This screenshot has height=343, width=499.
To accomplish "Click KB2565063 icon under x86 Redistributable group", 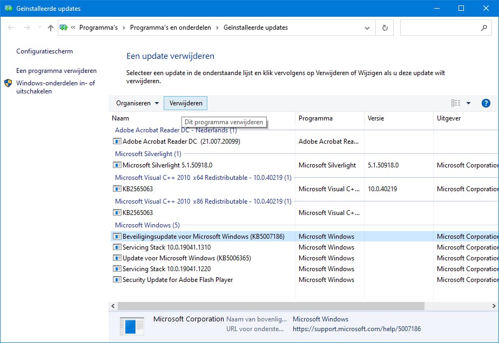I will [117, 213].
